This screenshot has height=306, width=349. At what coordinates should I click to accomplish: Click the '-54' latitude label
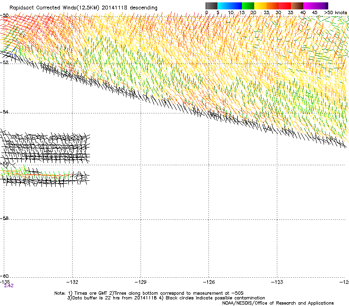[x=4, y=112]
